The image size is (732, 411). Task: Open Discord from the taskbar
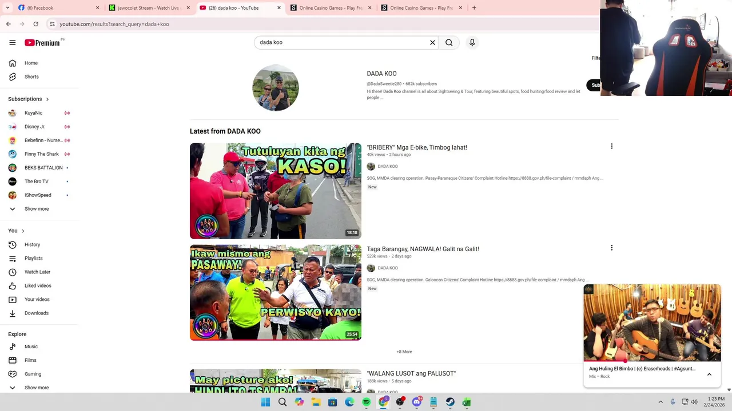pos(417,402)
